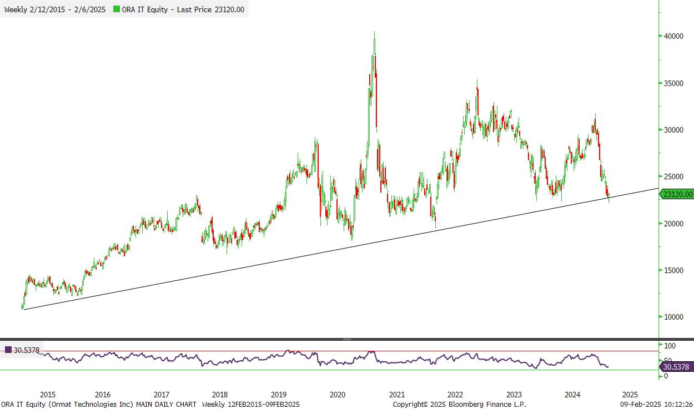The height and width of the screenshot is (409, 694).
Task: Click the 25000 price axis label
Action: (673, 176)
